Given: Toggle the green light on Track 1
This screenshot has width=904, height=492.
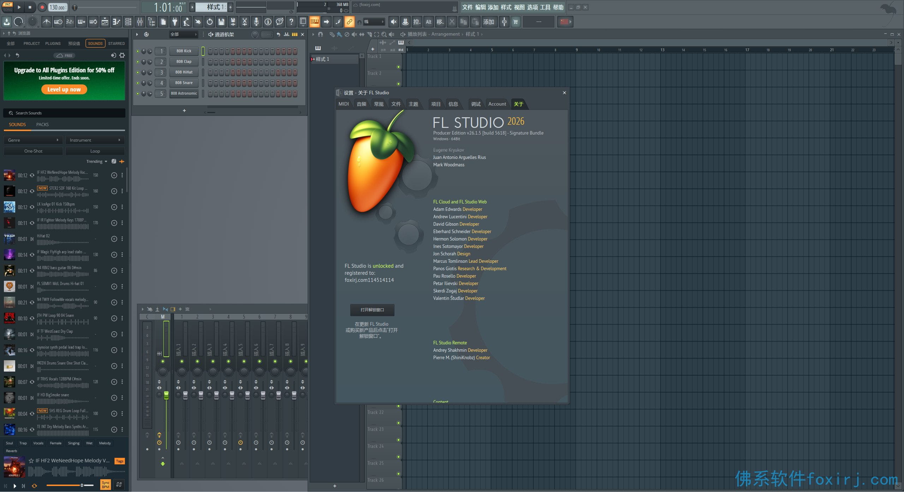Looking at the screenshot, I should click(x=398, y=67).
